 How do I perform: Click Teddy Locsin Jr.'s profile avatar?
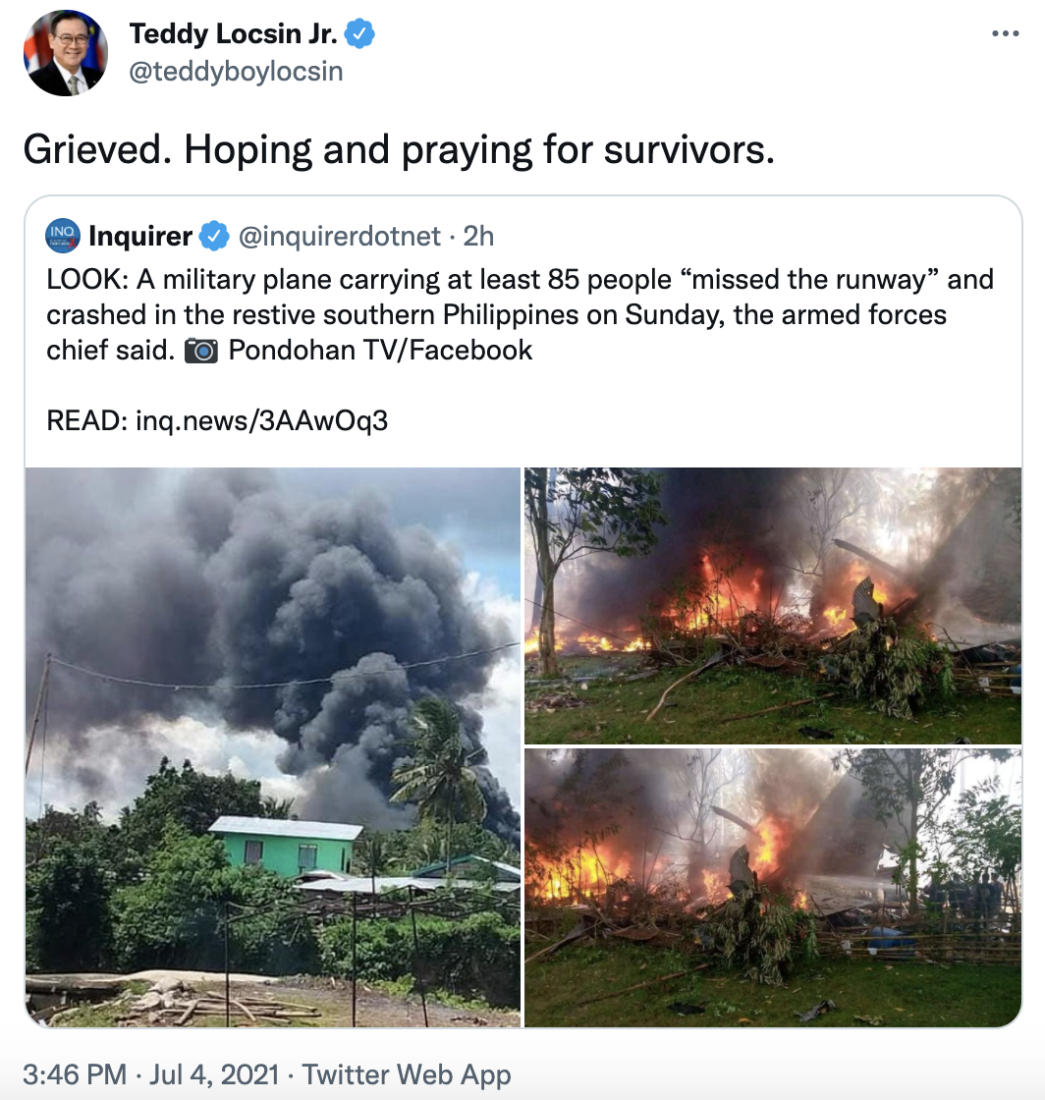(66, 53)
